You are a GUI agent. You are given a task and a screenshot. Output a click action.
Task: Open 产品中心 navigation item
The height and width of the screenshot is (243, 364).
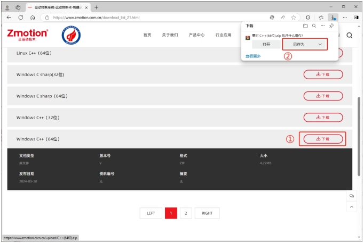pyautogui.click(x=196, y=35)
